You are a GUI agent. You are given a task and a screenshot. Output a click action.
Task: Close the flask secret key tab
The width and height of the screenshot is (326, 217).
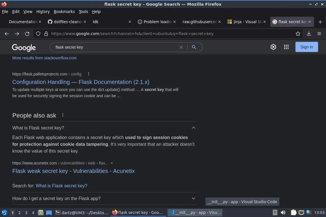click(x=310, y=22)
